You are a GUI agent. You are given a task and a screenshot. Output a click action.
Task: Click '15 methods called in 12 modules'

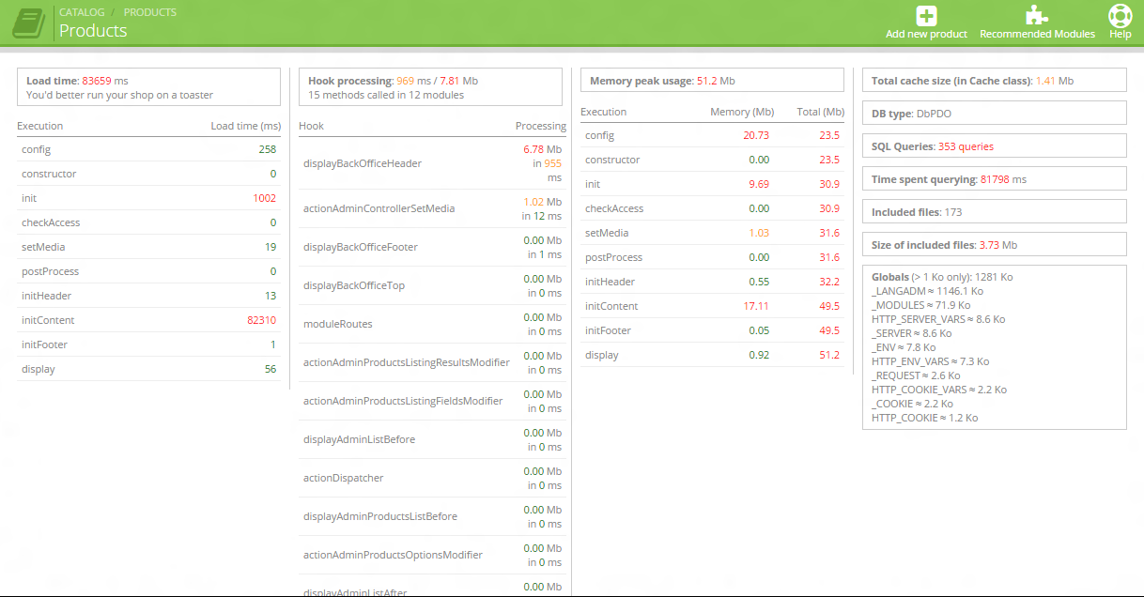[386, 95]
